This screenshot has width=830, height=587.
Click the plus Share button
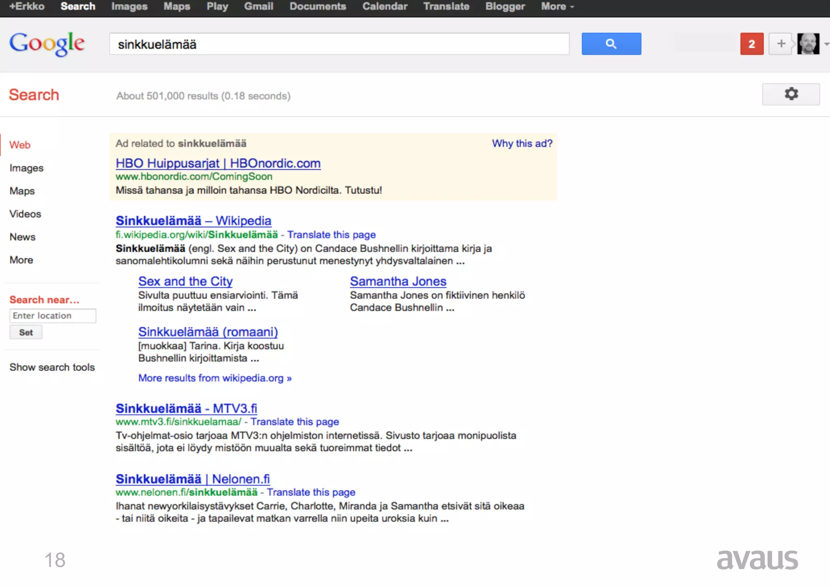tap(781, 44)
